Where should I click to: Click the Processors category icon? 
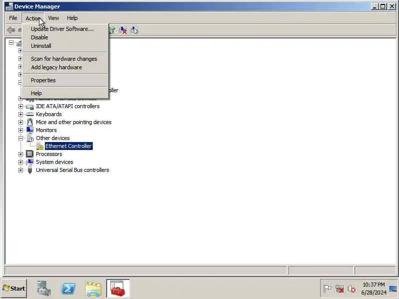click(30, 154)
